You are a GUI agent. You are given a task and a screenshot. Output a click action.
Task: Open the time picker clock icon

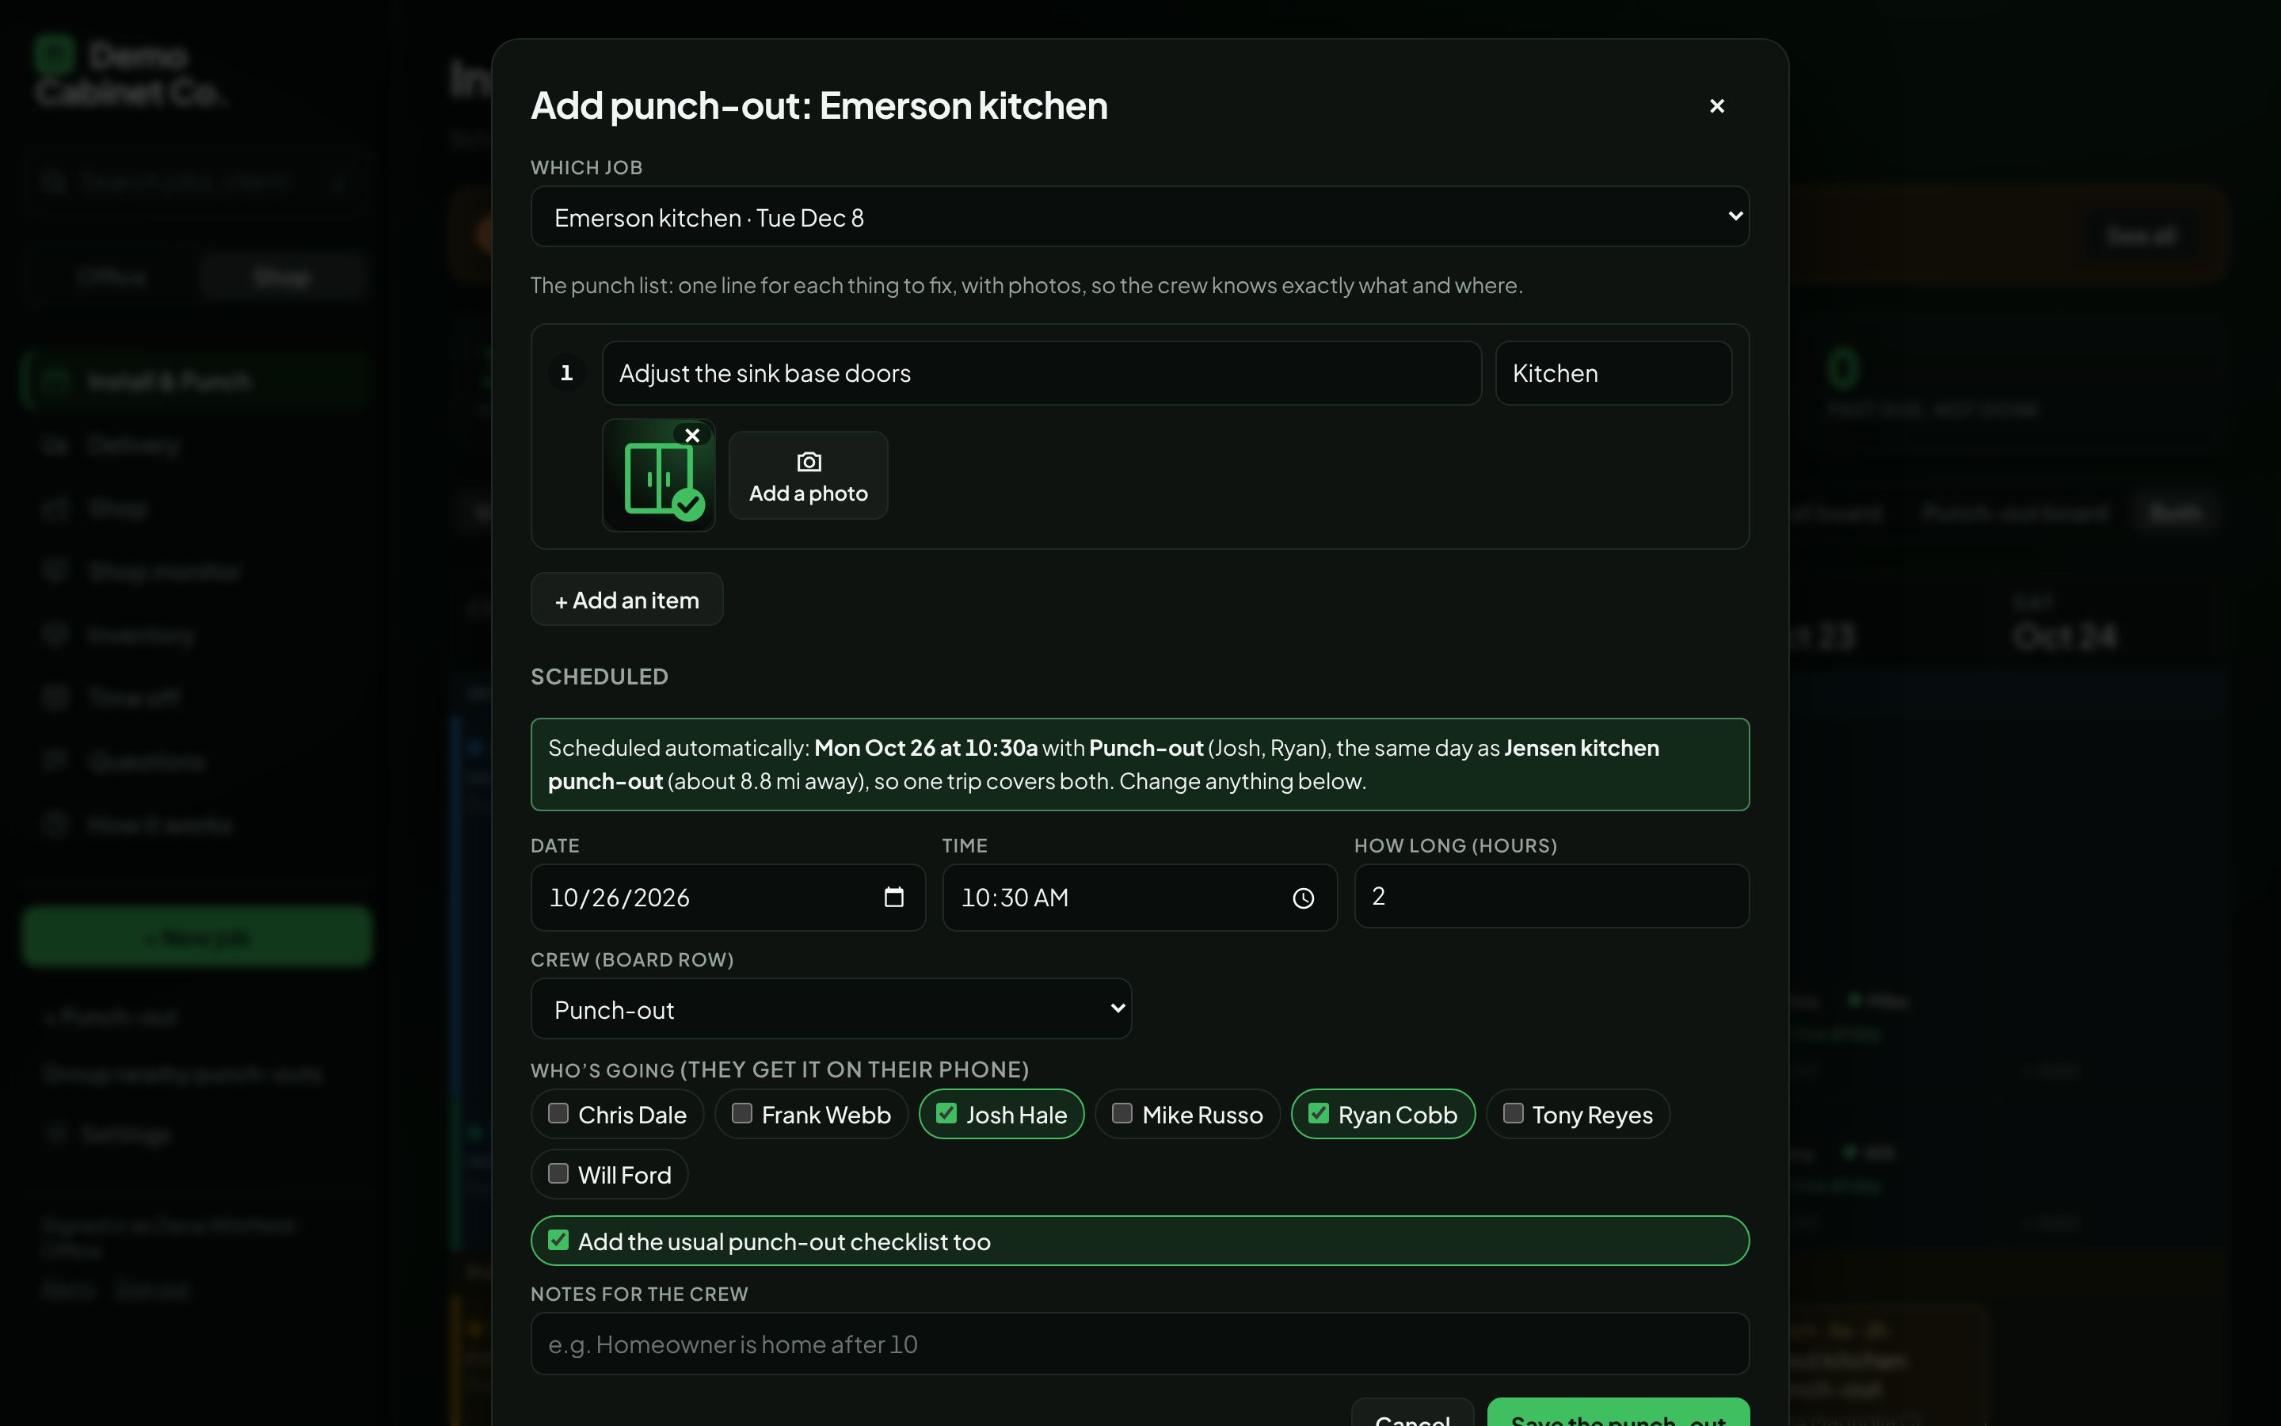pos(1304,898)
